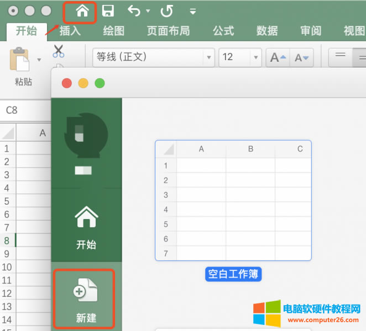Click the Cut scissors icon
This screenshot has width=366, height=331.
59,52
